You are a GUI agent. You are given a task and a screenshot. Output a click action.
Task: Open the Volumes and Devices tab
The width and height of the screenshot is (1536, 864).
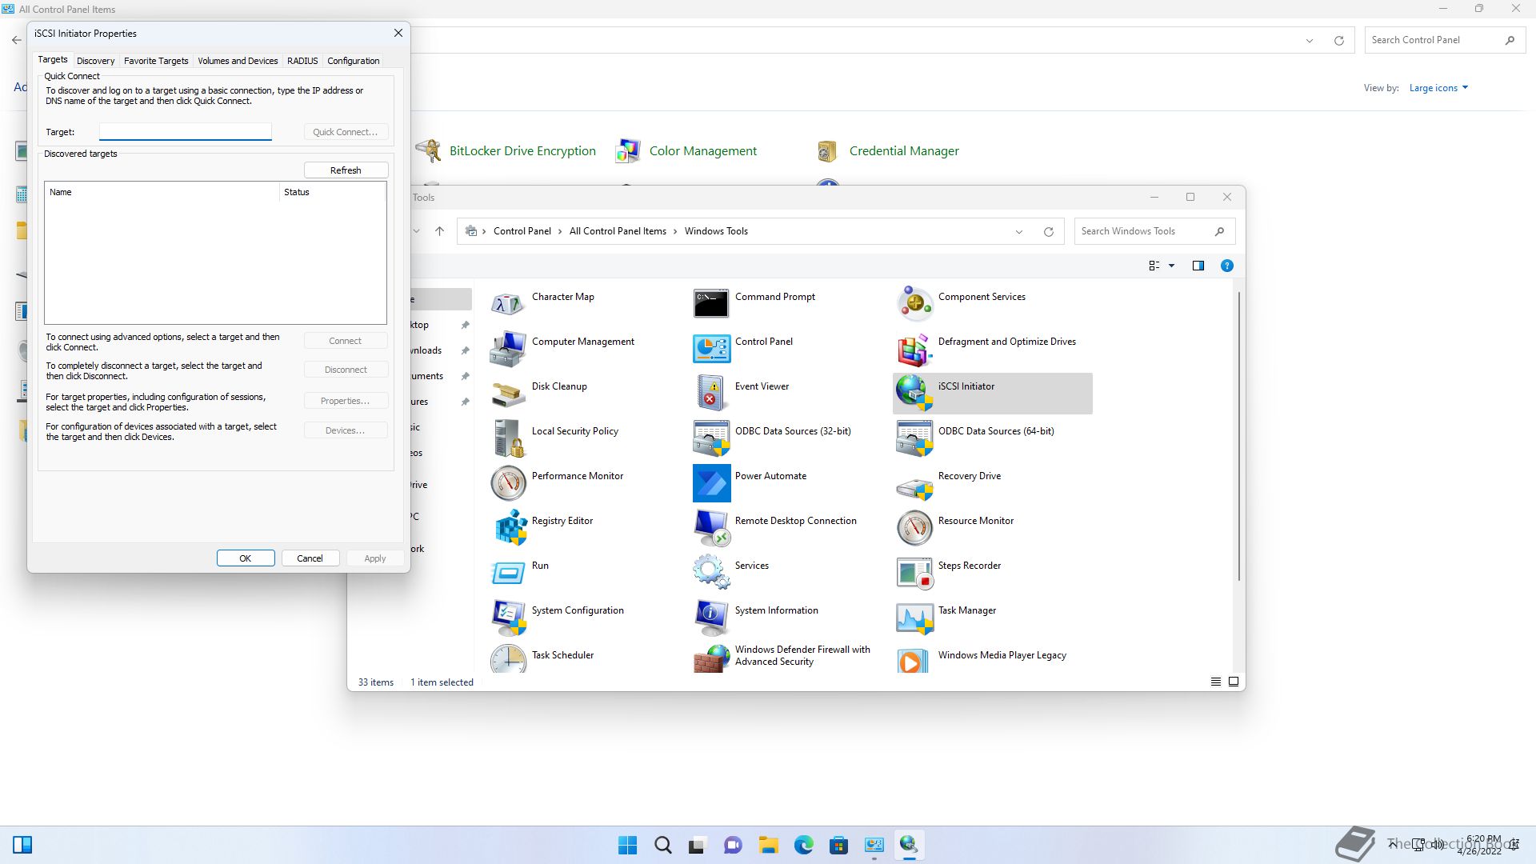(x=238, y=61)
